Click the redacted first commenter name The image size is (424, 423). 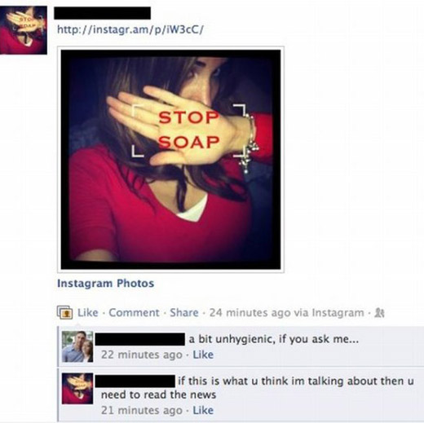(x=140, y=339)
